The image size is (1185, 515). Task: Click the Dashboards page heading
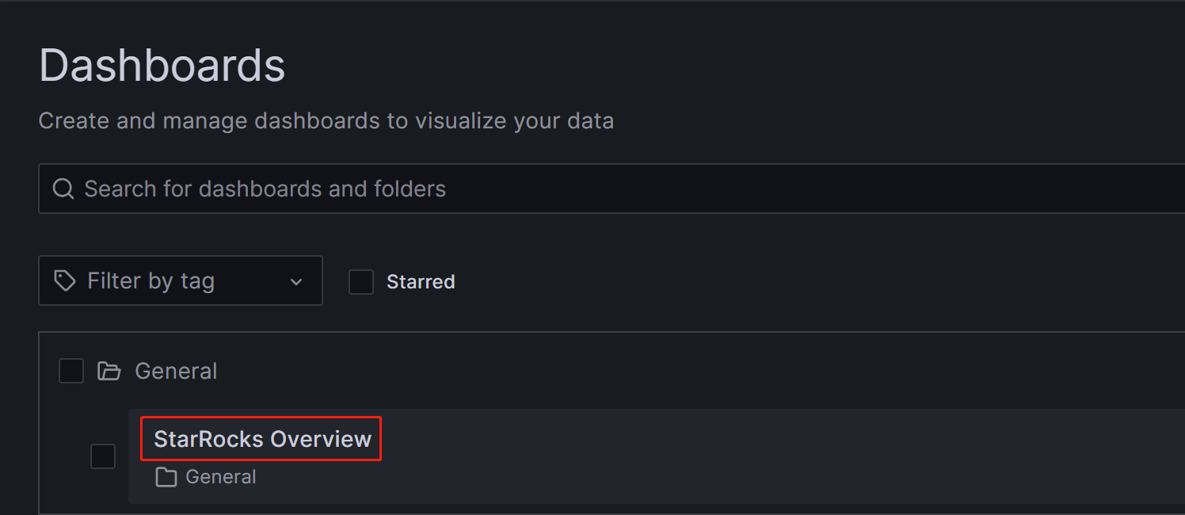[162, 65]
